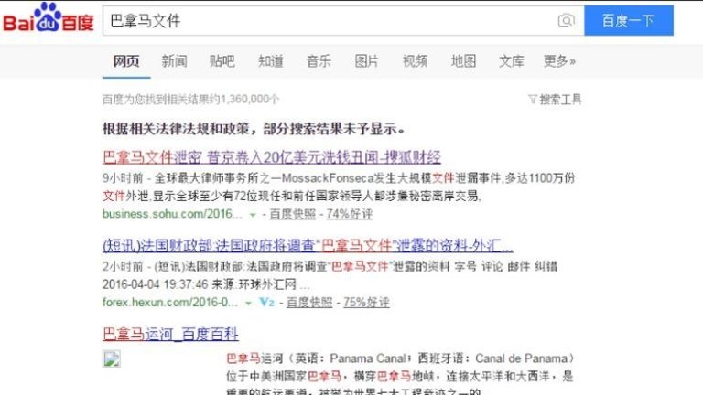Expand the 更多» menu
Viewport: 703px width, 395px height.
click(559, 61)
